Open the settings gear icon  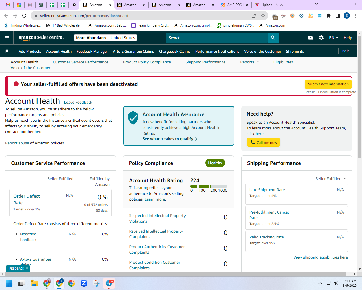[321, 38]
